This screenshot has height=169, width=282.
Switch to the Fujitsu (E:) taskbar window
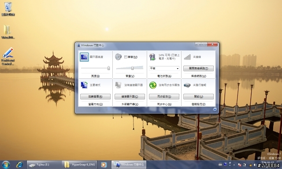point(44,165)
